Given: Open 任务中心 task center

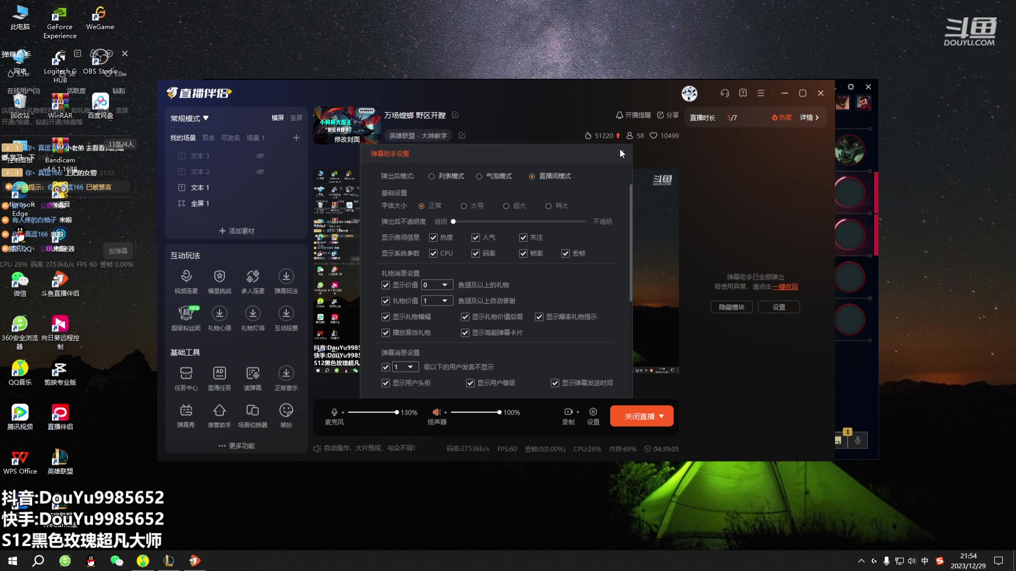Looking at the screenshot, I should [186, 379].
